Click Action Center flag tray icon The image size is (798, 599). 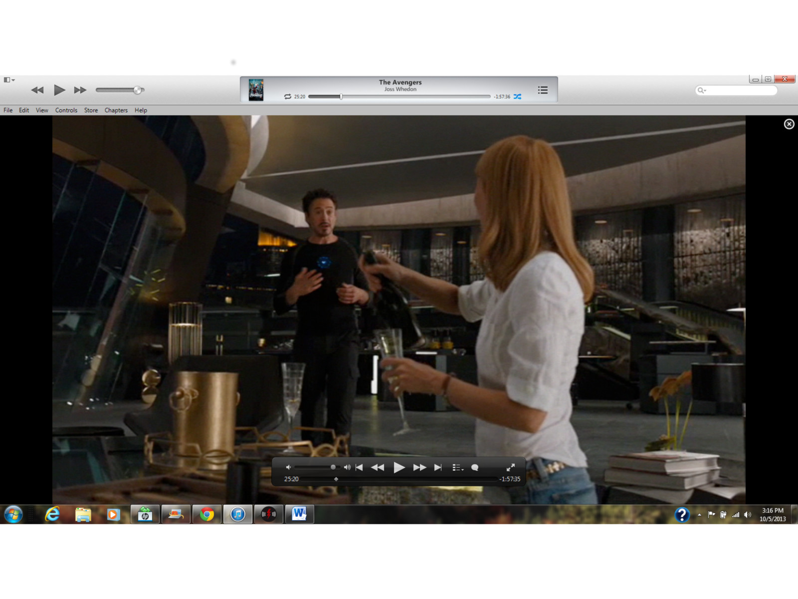(x=711, y=515)
